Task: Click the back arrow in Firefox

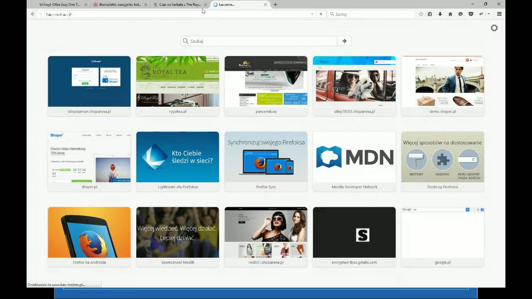Action: tap(33, 14)
